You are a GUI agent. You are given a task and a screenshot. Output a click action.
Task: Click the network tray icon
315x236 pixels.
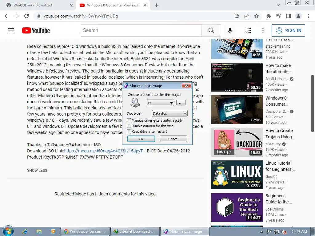277,232
